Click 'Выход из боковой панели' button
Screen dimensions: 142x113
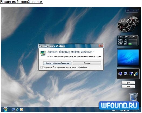click(57, 63)
